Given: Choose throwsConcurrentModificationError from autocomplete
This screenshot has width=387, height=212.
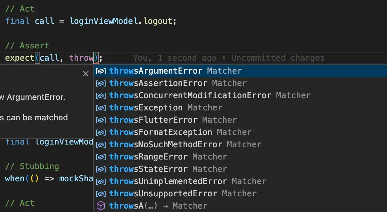Looking at the screenshot, I should point(241,95).
